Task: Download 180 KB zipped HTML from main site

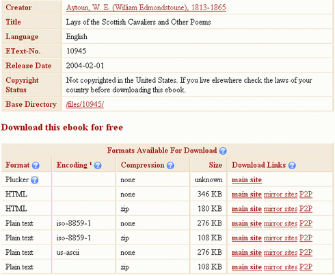Action: pyautogui.click(x=247, y=209)
